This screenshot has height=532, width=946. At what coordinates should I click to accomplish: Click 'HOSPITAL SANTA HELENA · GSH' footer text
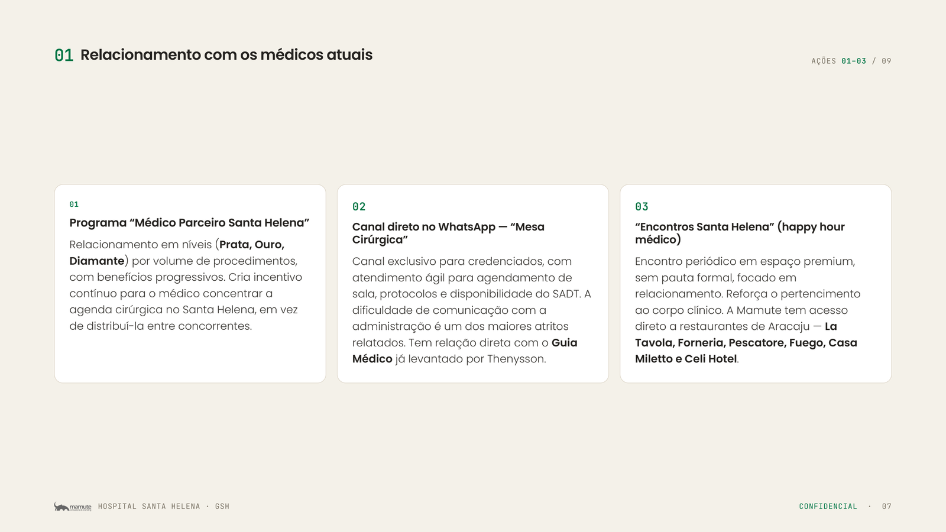(x=164, y=507)
